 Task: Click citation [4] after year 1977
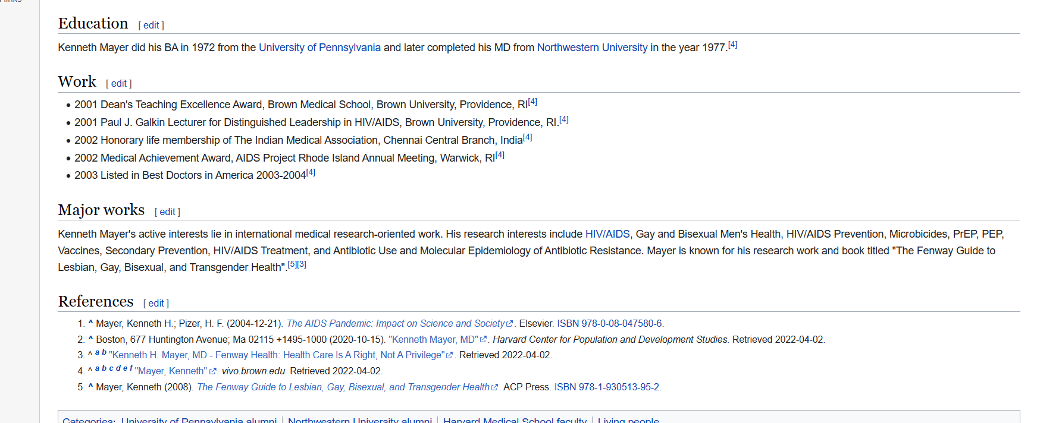[x=732, y=45]
